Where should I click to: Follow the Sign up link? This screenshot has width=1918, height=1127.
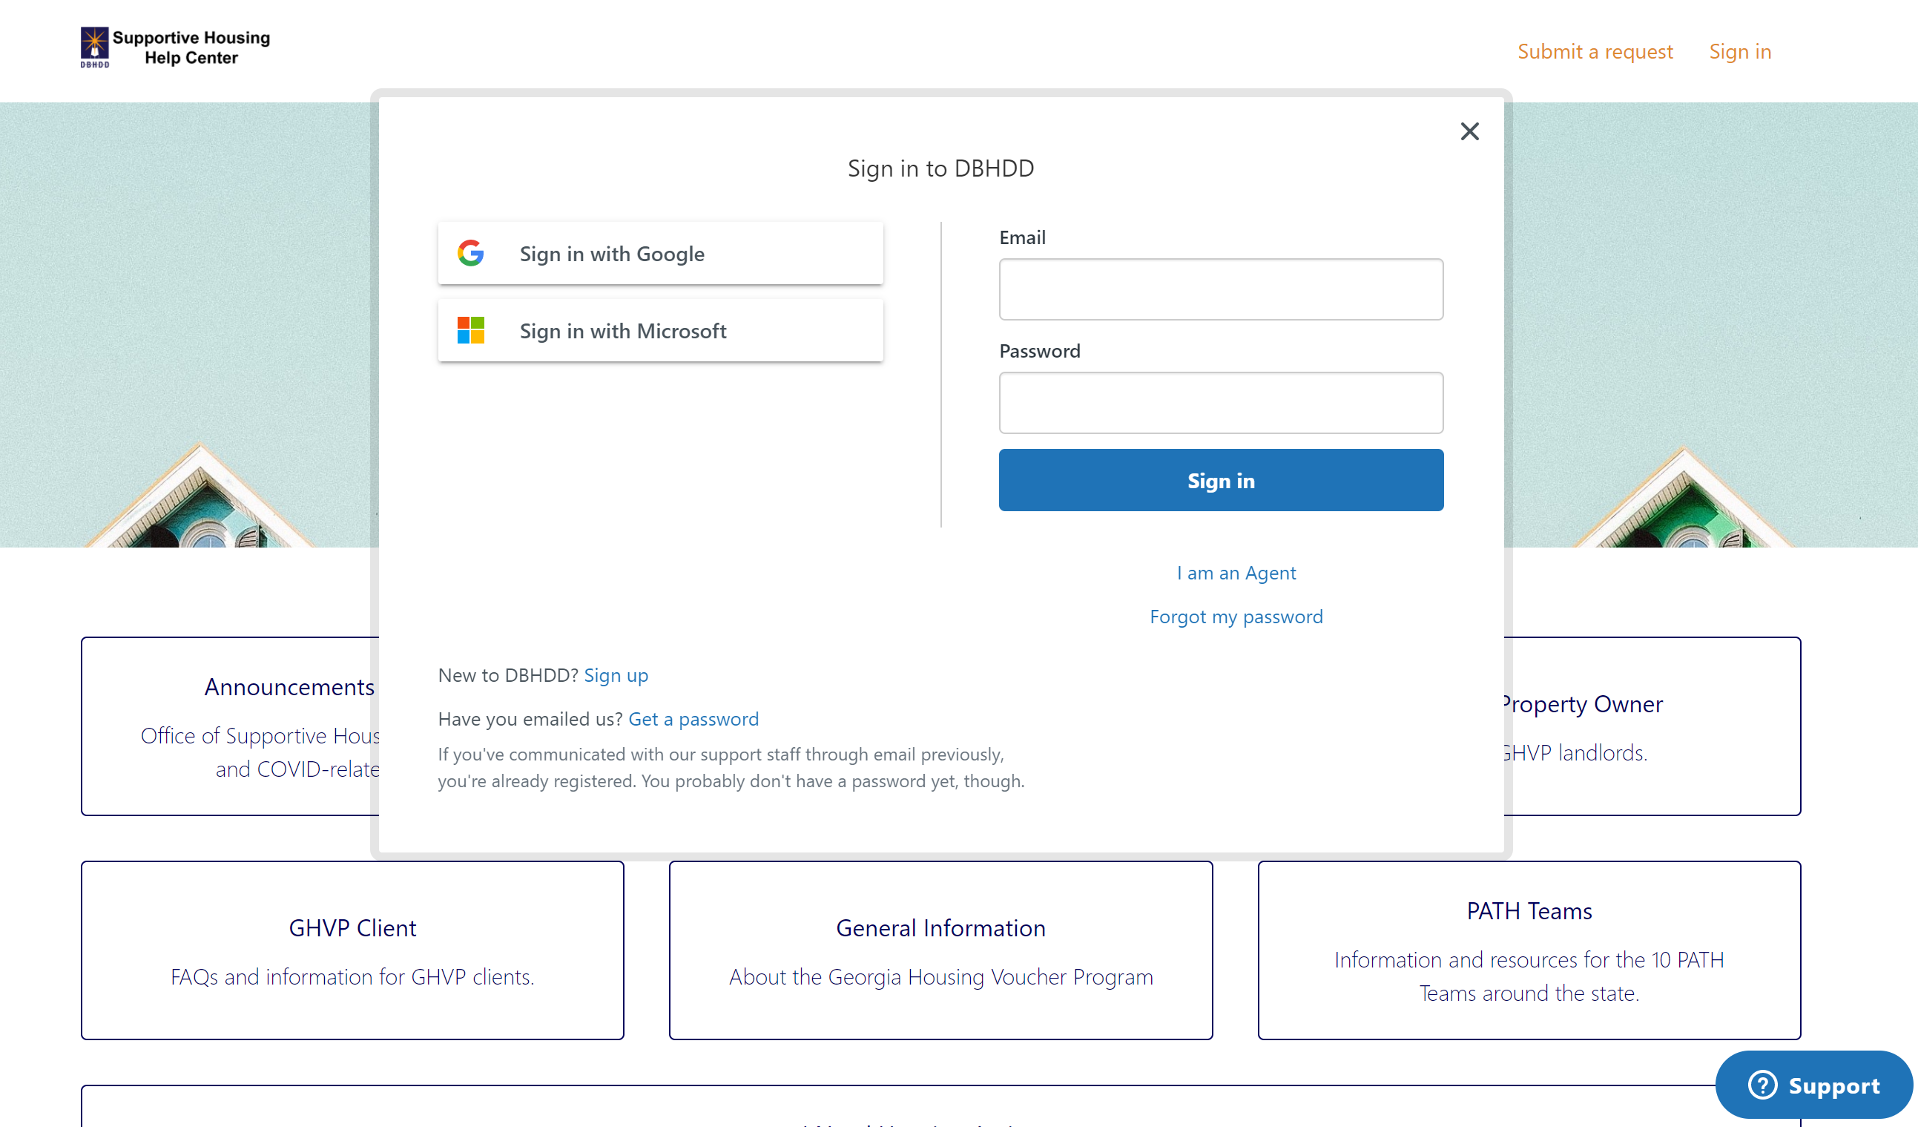point(615,674)
